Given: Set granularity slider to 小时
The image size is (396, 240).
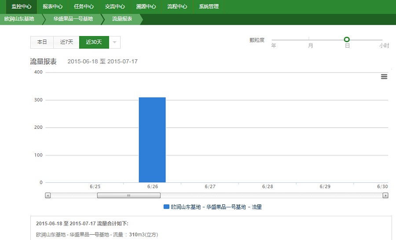Looking at the screenshot, I should coord(382,40).
